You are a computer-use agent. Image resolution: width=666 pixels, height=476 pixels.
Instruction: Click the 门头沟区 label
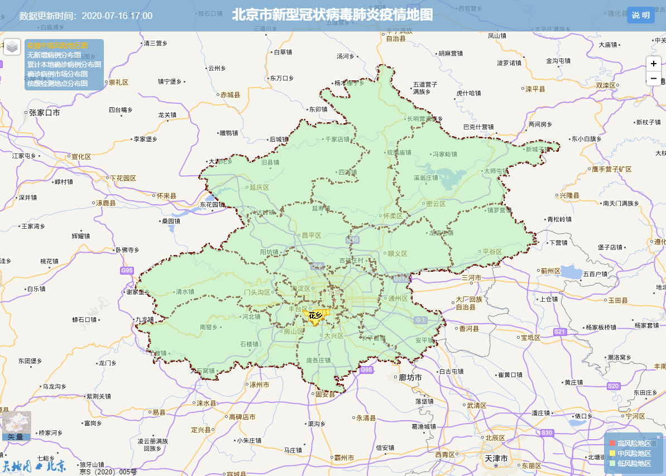coord(257,292)
